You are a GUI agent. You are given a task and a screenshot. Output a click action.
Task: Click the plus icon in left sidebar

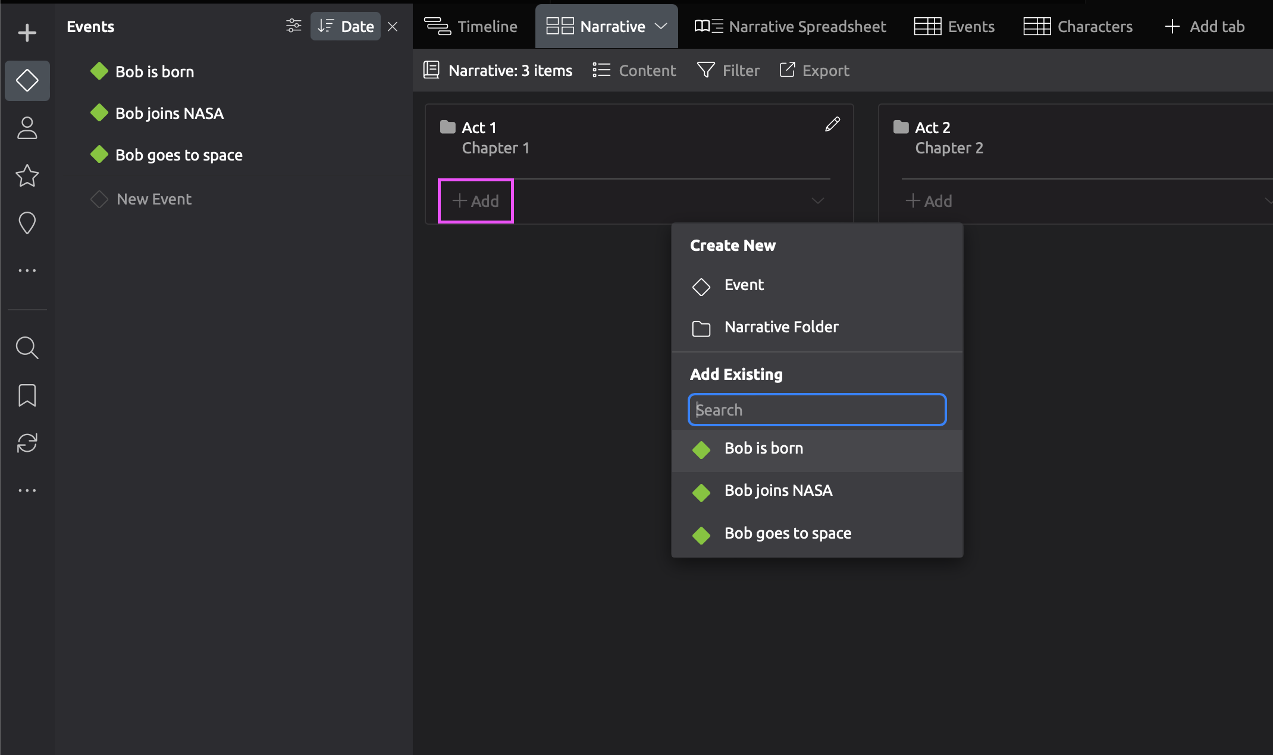click(x=27, y=33)
